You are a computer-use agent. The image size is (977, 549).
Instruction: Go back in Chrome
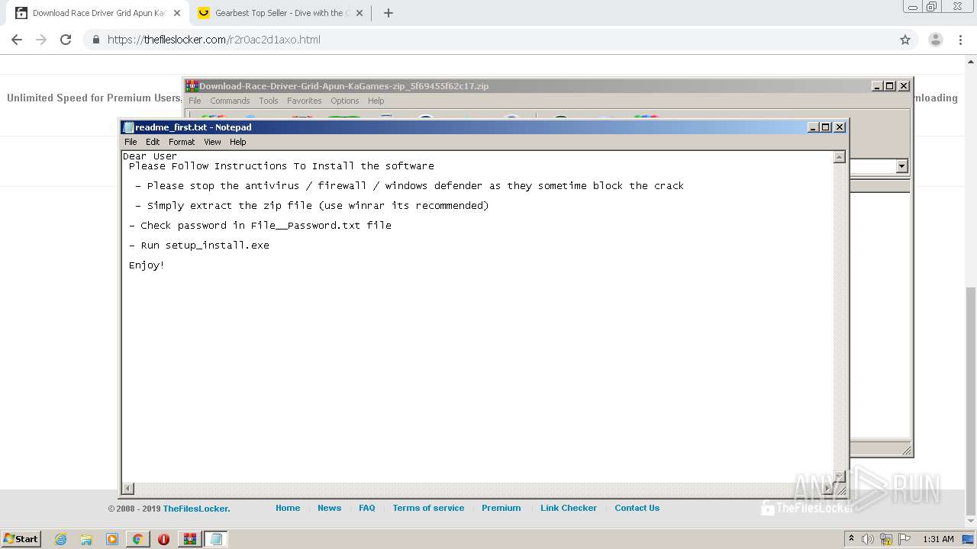(17, 40)
